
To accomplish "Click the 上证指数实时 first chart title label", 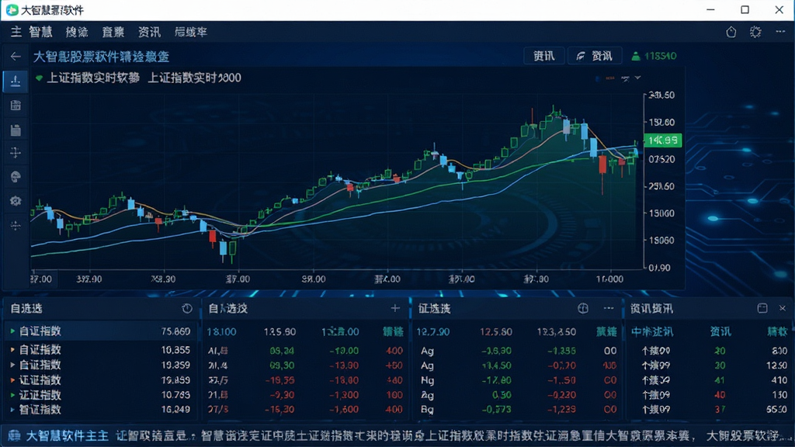I will 93,78.
